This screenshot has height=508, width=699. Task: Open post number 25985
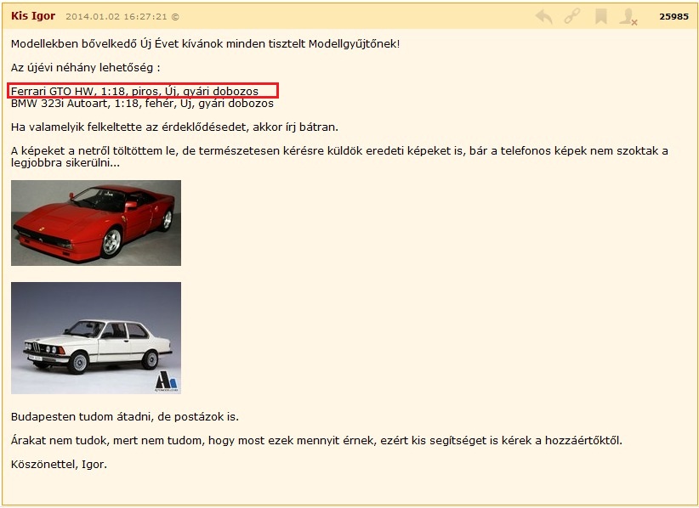[673, 16]
